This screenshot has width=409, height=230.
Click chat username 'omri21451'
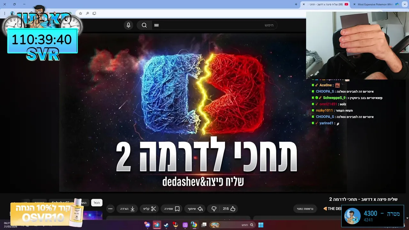(x=328, y=104)
